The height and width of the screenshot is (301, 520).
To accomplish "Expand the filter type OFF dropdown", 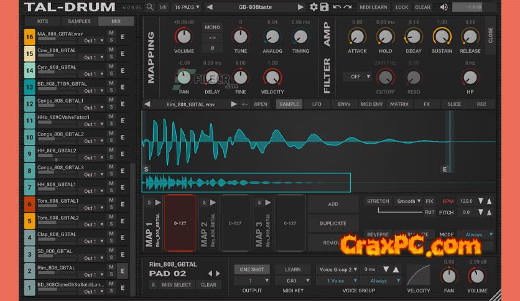I will click(x=360, y=76).
